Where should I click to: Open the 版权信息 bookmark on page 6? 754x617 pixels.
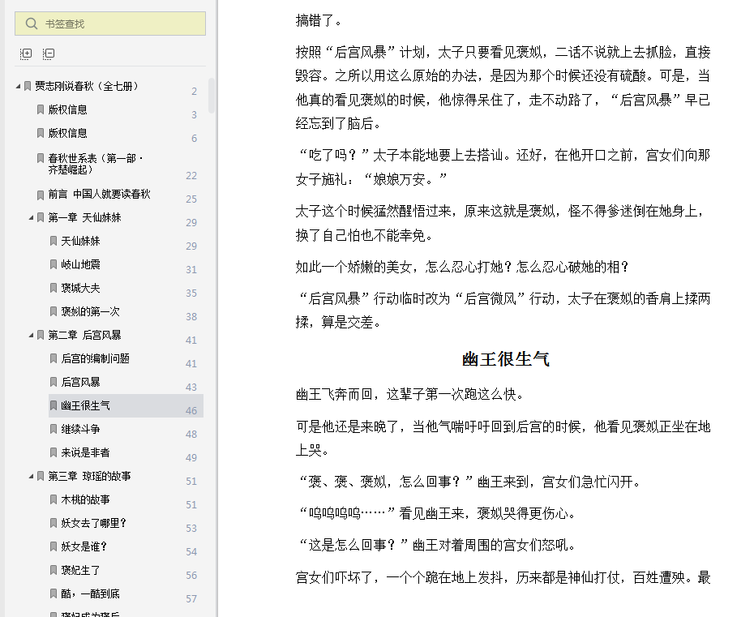(68, 133)
